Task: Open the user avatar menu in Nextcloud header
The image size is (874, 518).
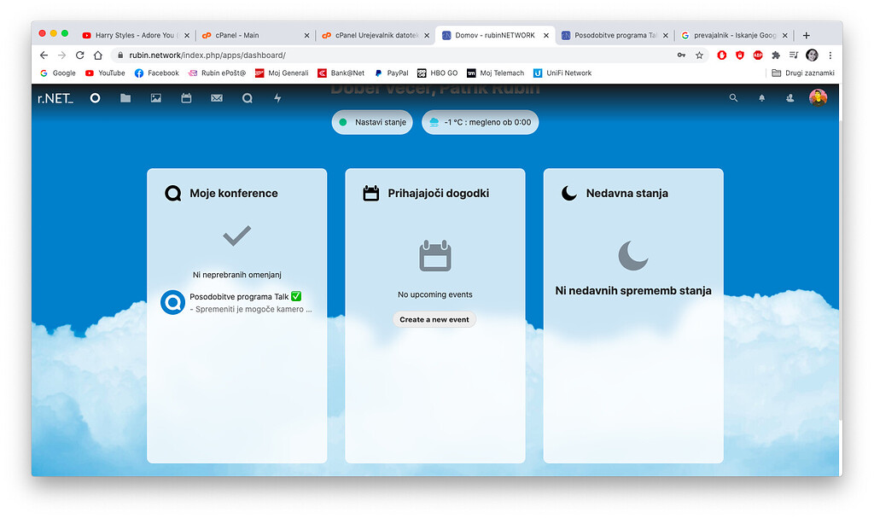Action: pyautogui.click(x=818, y=97)
